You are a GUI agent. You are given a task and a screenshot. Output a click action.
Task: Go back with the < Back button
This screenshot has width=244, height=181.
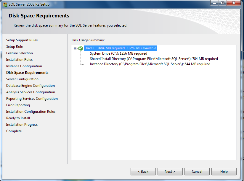143,172
